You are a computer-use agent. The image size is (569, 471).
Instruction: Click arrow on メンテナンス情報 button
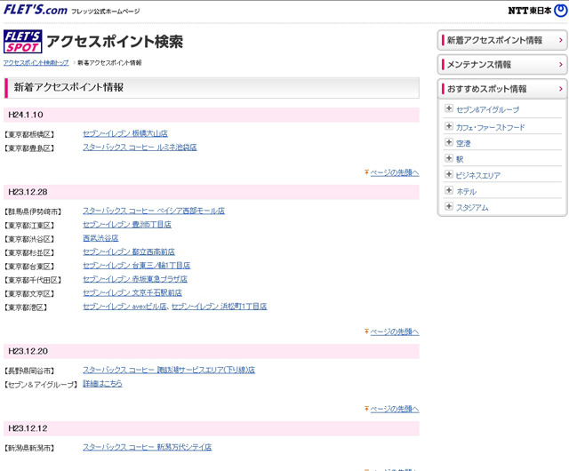[561, 65]
